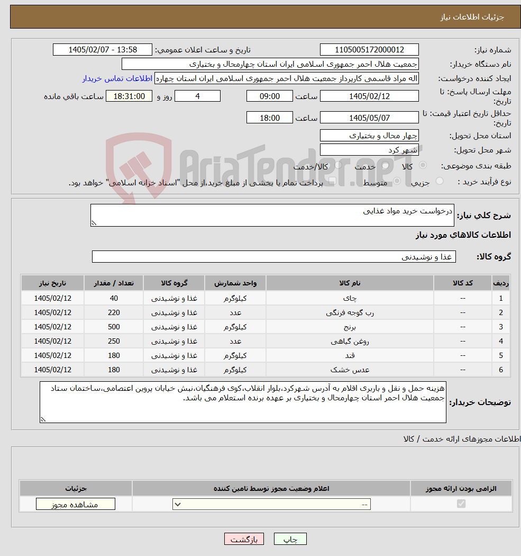This screenshot has height=556, width=521.
Task: Click the remaining days field showing 4
Action: (x=198, y=96)
